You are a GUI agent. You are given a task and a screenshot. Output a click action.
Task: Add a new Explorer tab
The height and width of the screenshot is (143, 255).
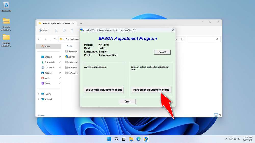[81, 23]
